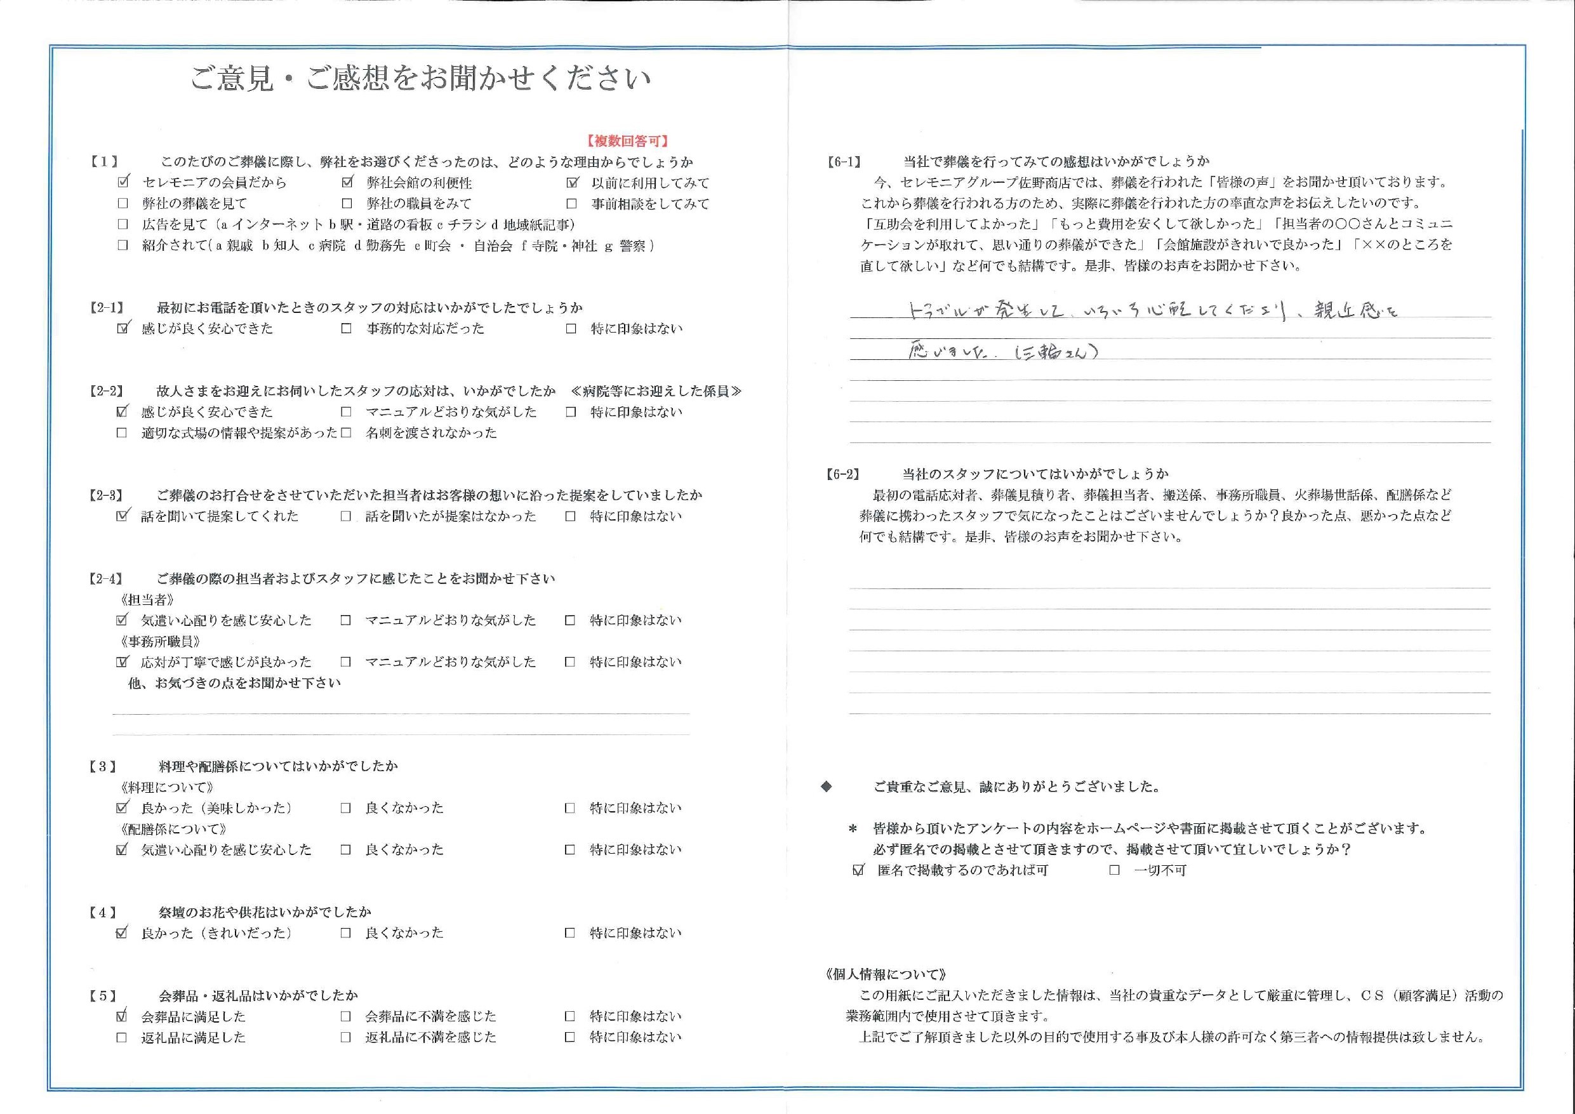Screen dimensions: 1575x1114
Task: Check the '話を聞いたが提案はなかった' box
Action: point(346,516)
